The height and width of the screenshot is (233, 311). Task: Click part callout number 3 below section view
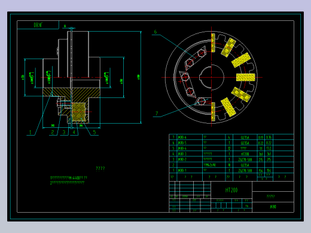point(64,133)
